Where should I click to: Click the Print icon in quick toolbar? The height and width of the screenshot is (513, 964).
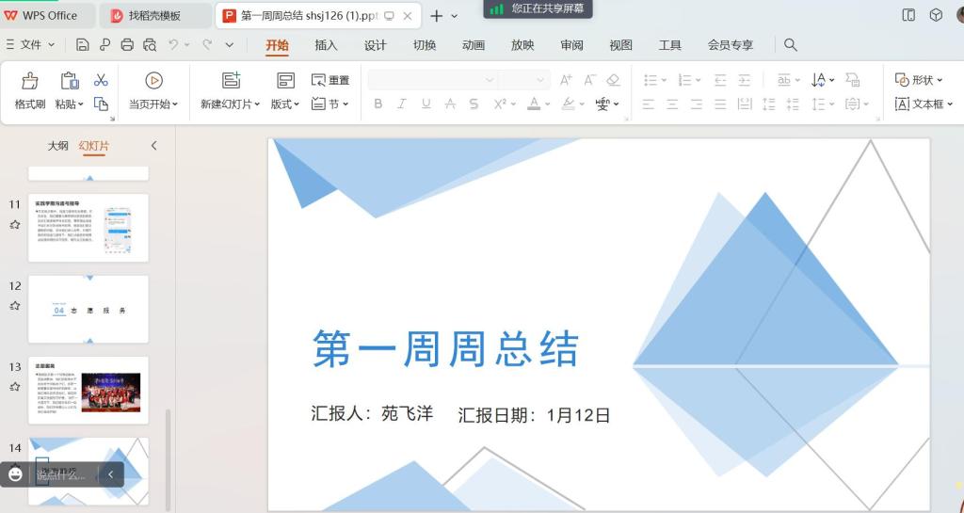point(128,44)
